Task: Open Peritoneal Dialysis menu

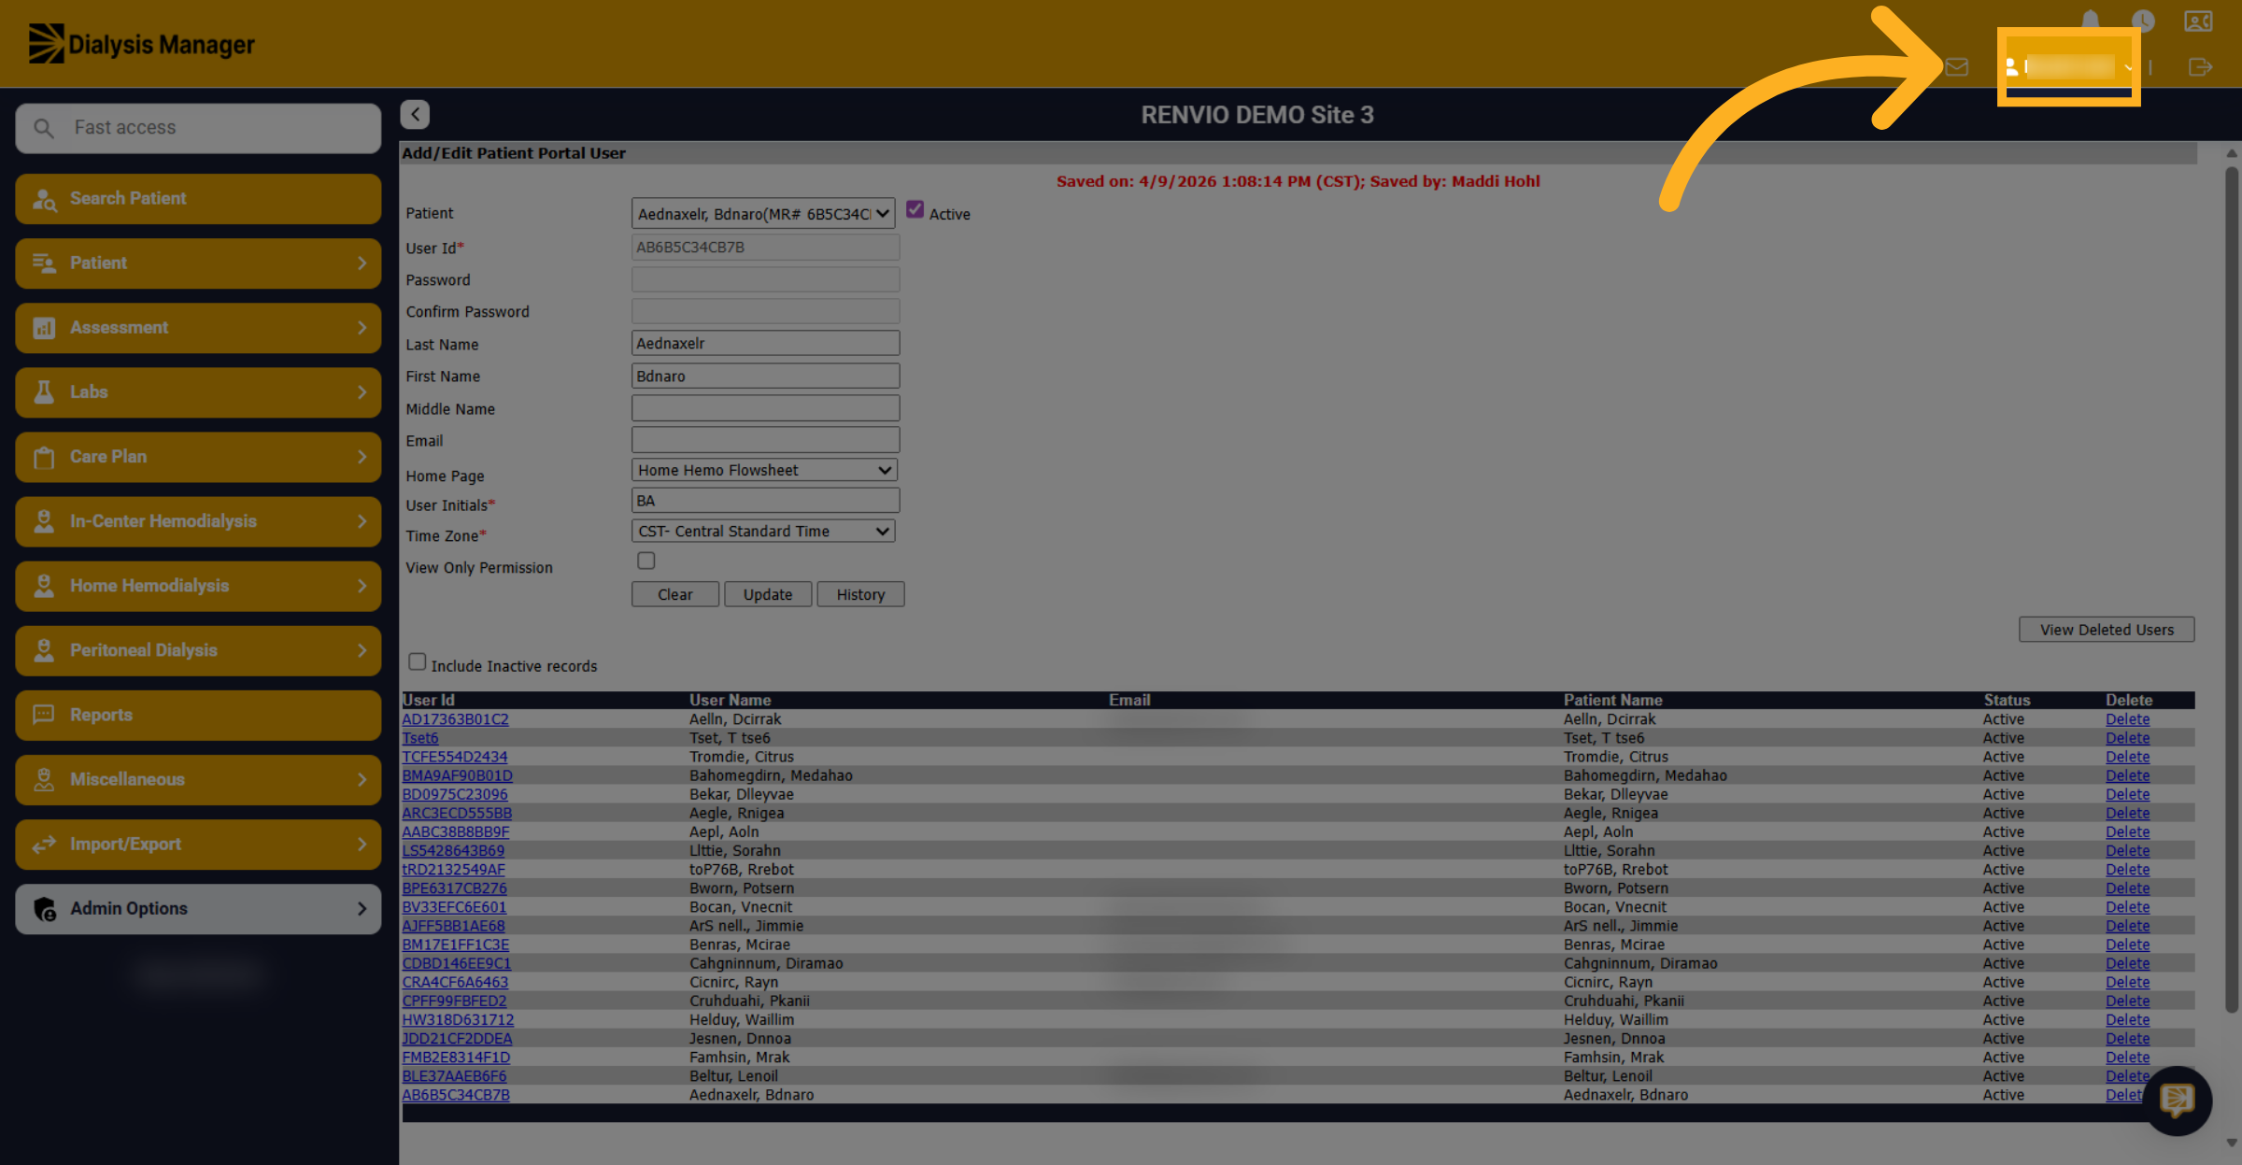Action: [198, 650]
